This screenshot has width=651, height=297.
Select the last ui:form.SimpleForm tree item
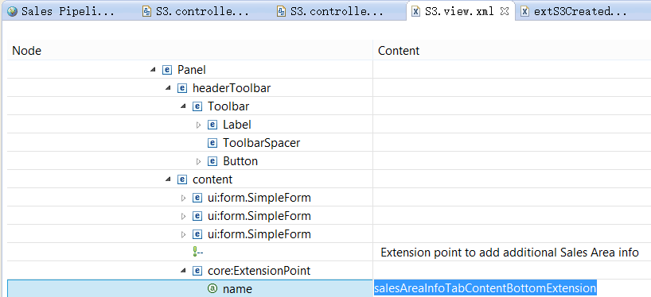click(x=259, y=234)
